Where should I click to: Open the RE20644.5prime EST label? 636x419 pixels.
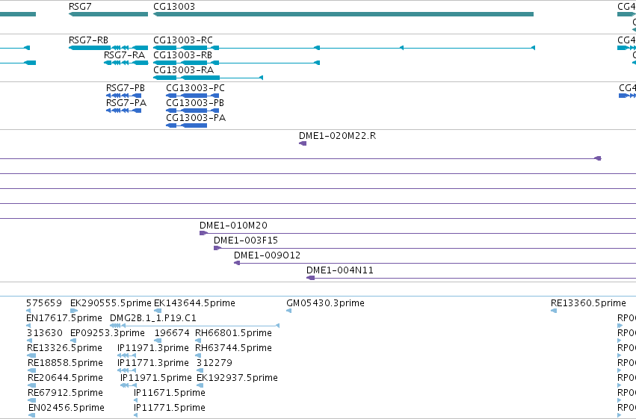65,378
